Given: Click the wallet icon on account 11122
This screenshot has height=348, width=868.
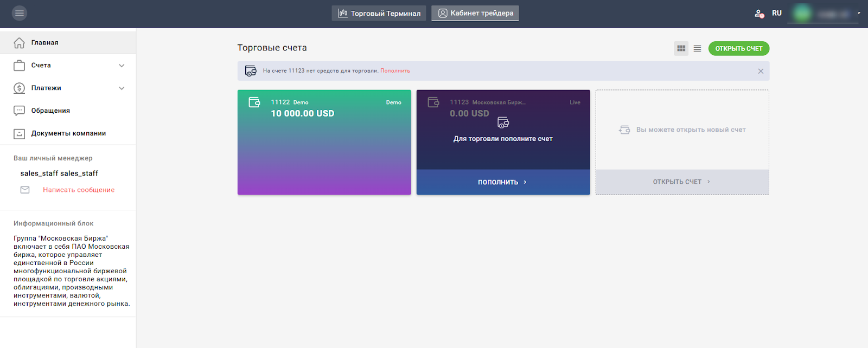Looking at the screenshot, I should point(254,102).
